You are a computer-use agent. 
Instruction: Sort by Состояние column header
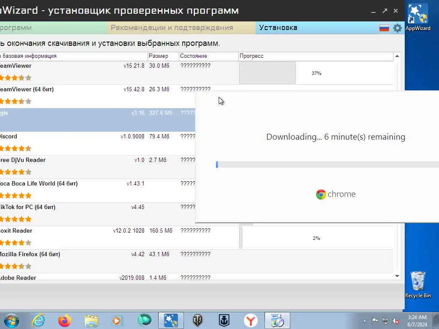coord(209,56)
